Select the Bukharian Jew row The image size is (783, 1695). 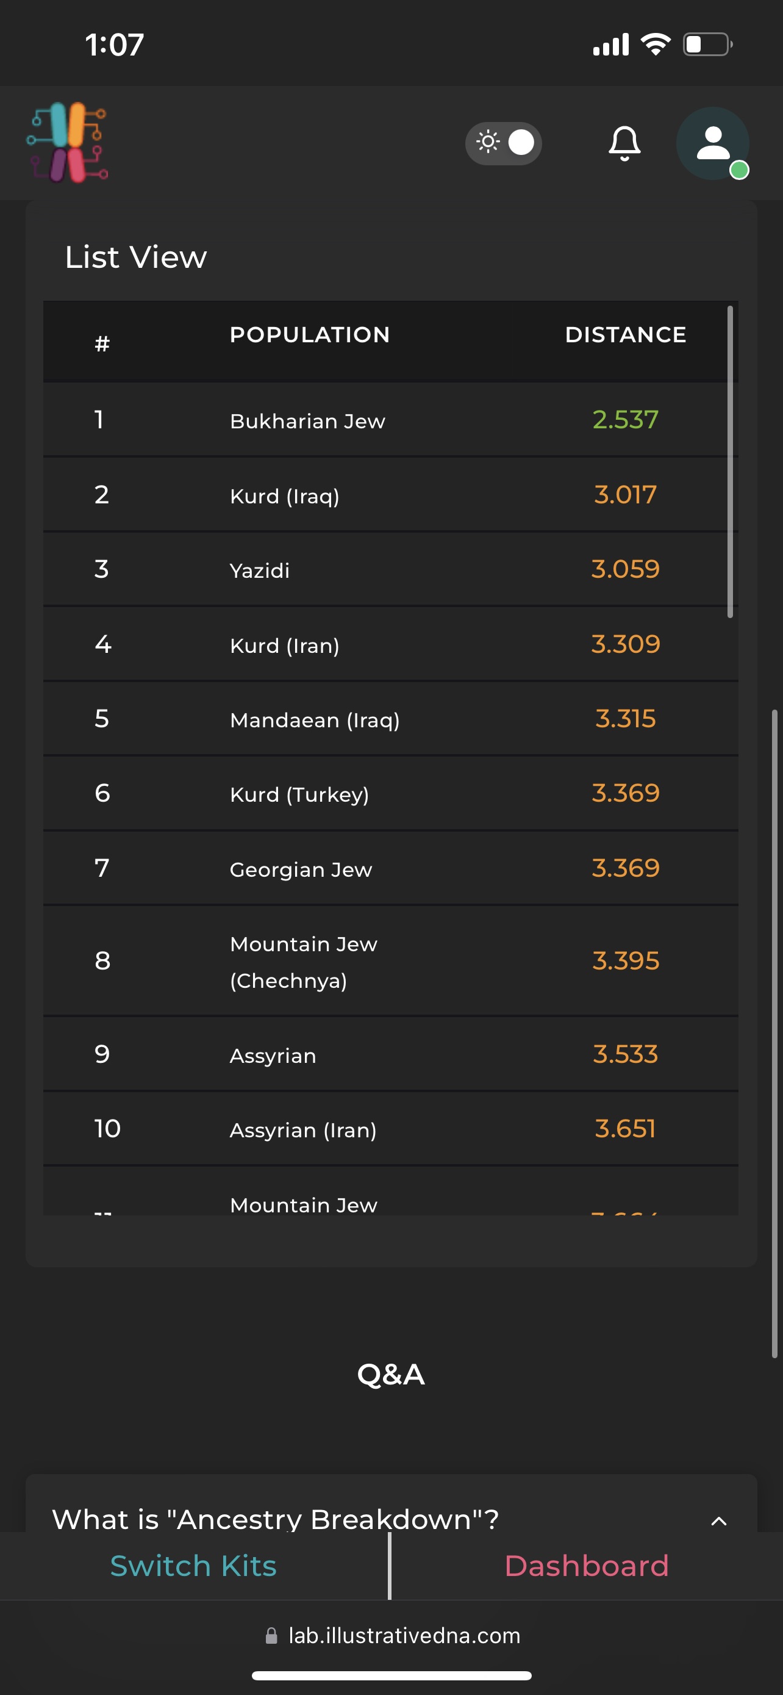point(390,419)
